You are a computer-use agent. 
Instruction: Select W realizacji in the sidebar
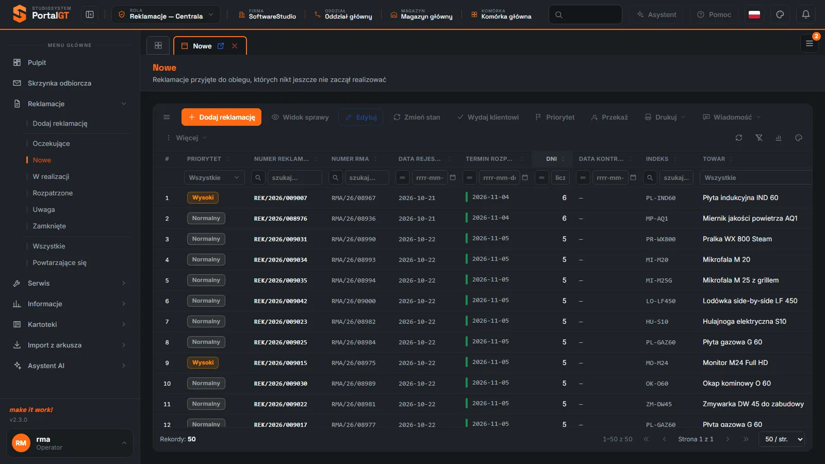tap(51, 176)
